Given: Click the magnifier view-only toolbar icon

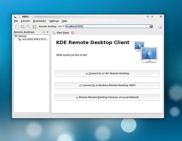Looking at the screenshot, I should (28, 27).
